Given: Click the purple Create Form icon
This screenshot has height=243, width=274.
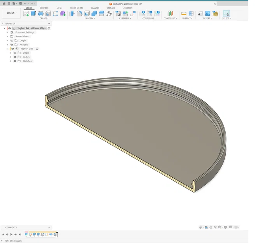Looking at the screenshot, I should tap(63, 14).
